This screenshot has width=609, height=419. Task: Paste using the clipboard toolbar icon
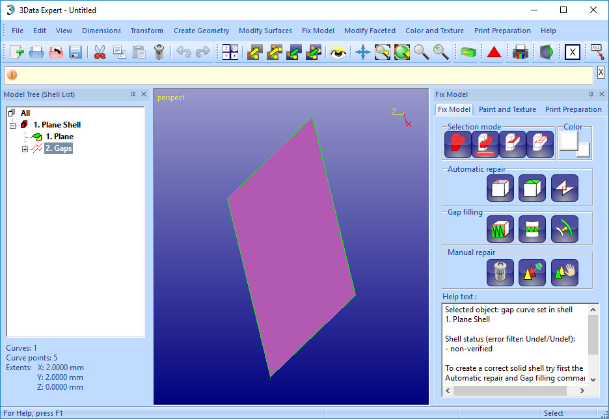click(x=139, y=51)
